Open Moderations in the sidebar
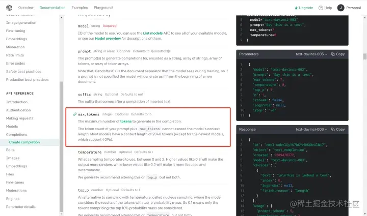 pyautogui.click(x=16, y=191)
